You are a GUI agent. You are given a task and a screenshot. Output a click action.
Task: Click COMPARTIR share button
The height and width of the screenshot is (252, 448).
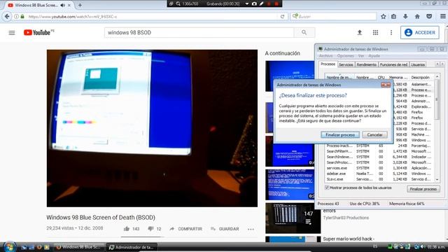click(186, 229)
